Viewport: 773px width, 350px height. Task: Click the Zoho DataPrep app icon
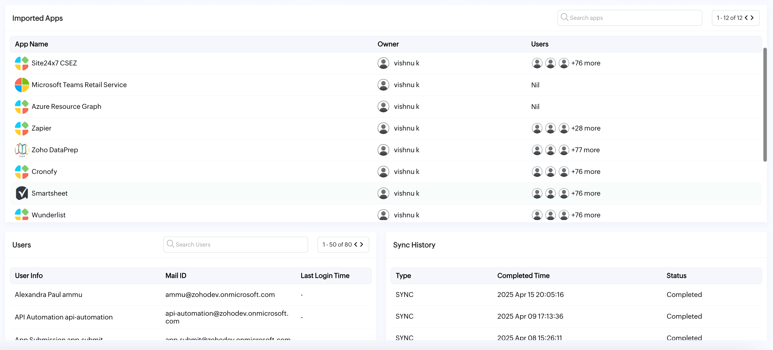coord(22,150)
